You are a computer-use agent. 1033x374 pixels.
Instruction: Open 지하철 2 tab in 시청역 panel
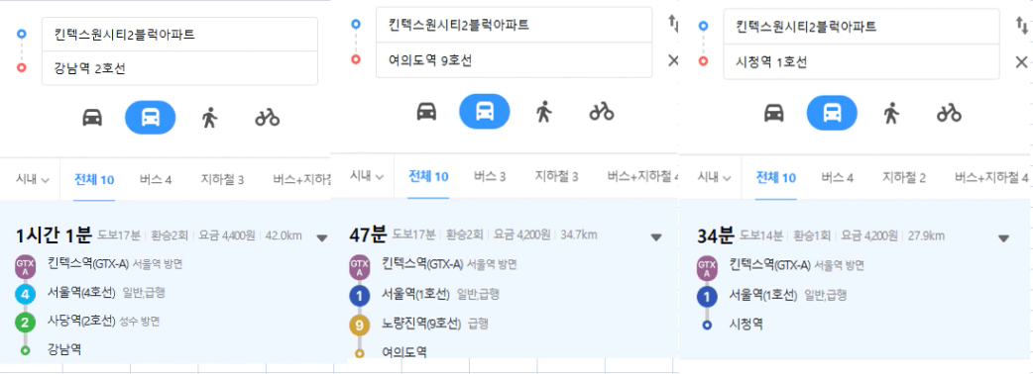[x=904, y=177]
